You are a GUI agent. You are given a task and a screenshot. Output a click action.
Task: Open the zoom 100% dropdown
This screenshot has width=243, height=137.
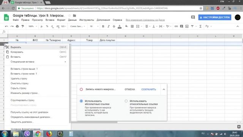tap(33, 26)
